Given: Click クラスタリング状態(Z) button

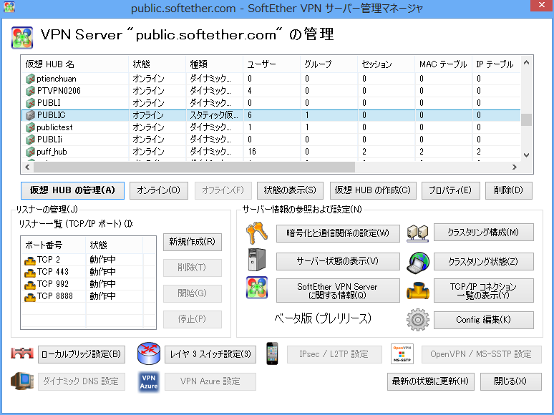Looking at the screenshot, I should click(x=483, y=261).
